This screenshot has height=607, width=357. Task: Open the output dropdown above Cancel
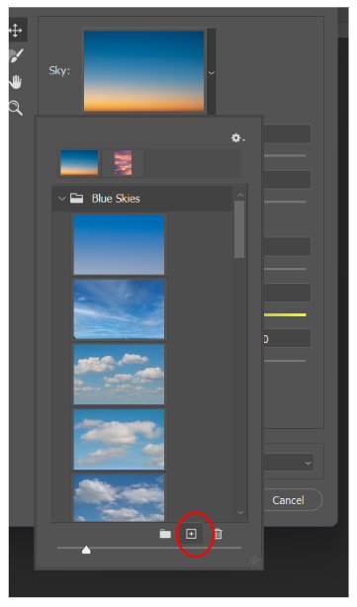(289, 463)
